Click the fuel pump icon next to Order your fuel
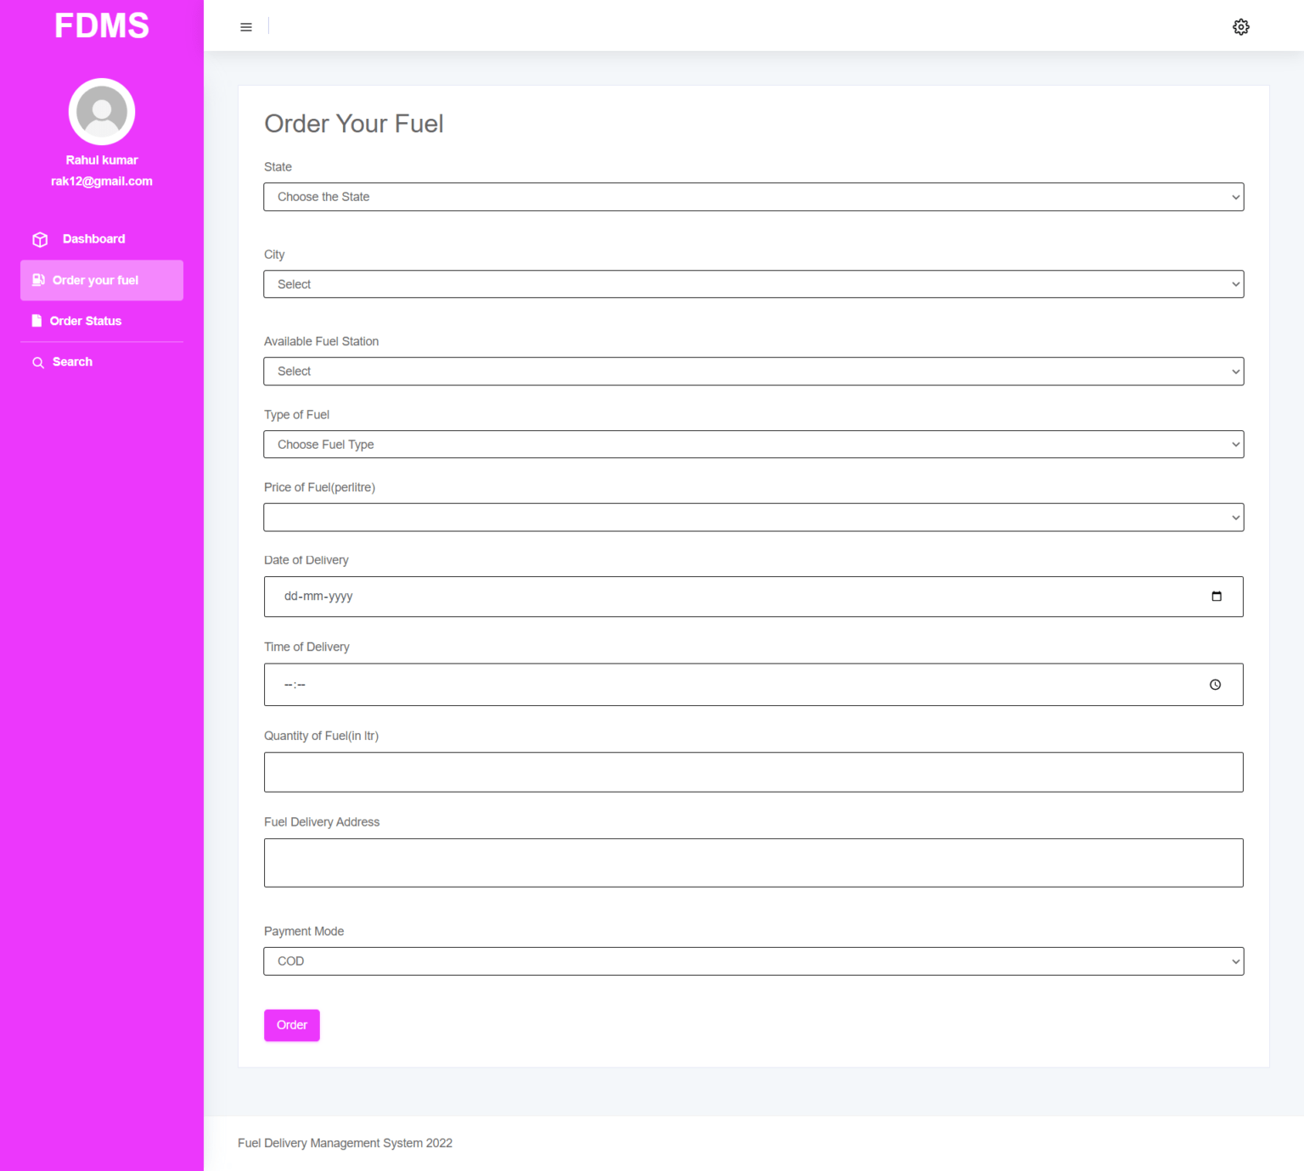Viewport: 1304px width, 1171px height. [38, 279]
